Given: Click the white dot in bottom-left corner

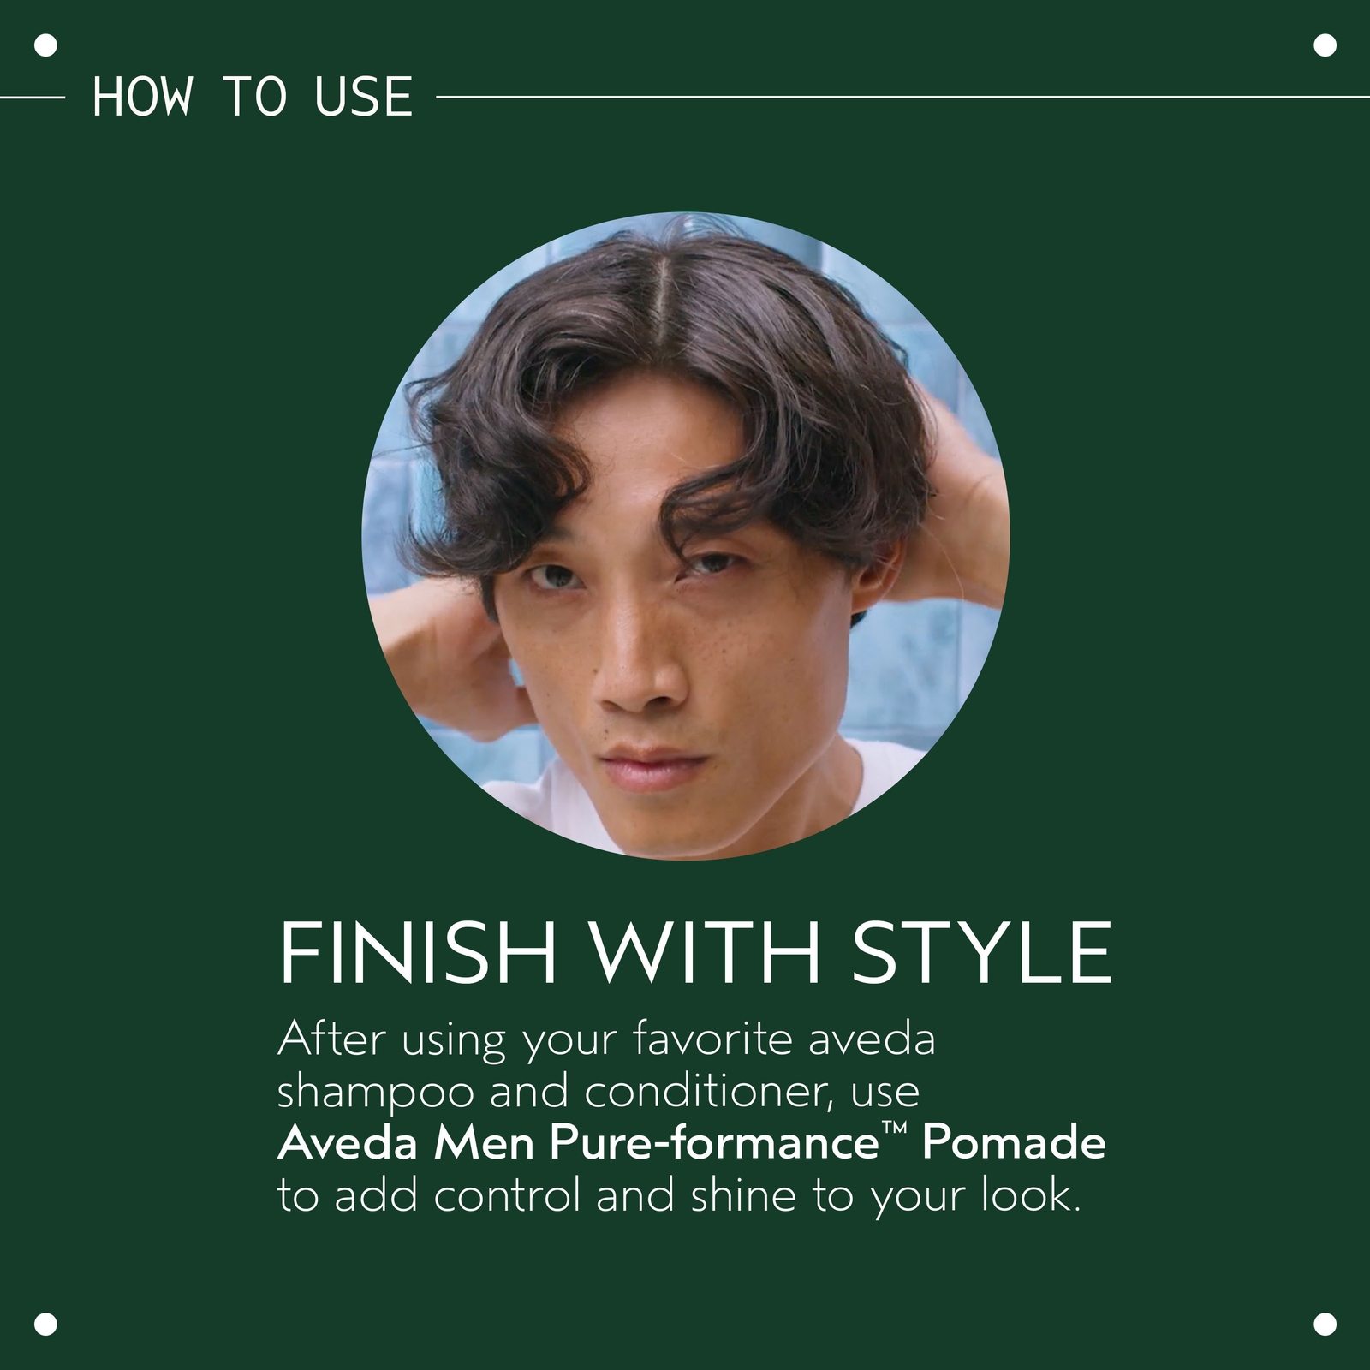Looking at the screenshot, I should point(45,1324).
